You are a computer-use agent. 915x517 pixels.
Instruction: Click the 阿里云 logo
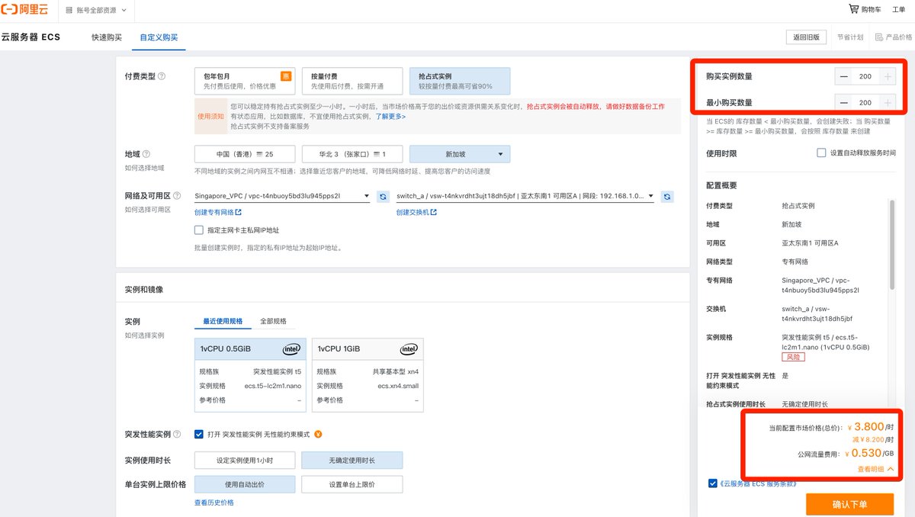click(25, 11)
